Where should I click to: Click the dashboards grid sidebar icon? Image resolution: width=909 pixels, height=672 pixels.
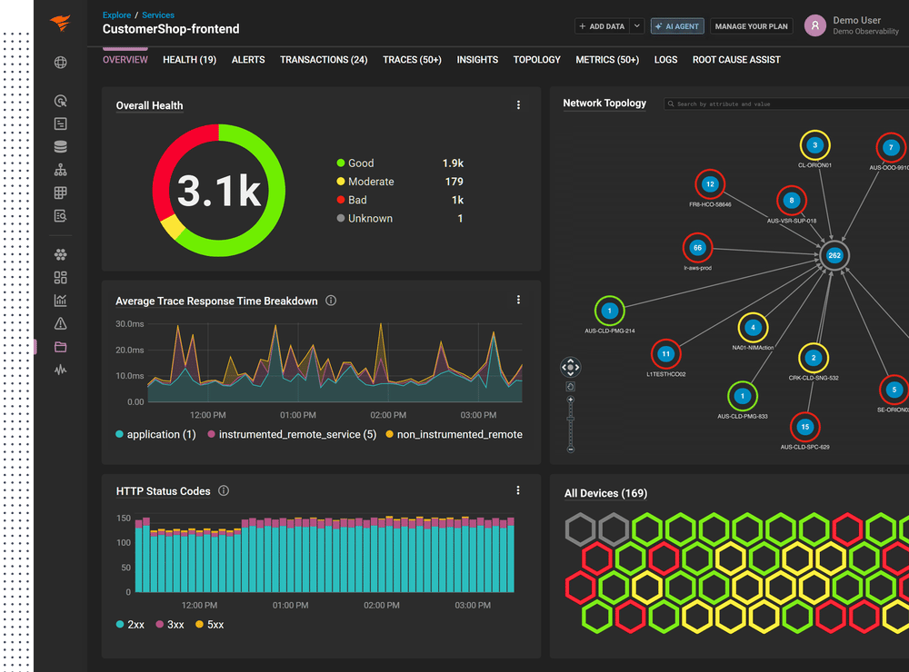click(60, 278)
